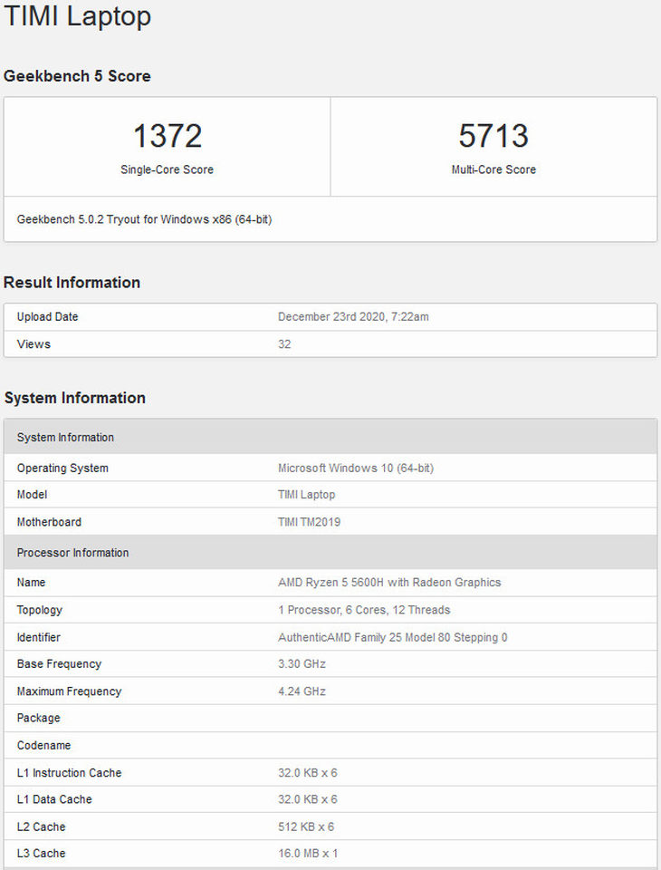Click the 'Topology' row label
Image resolution: width=661 pixels, height=870 pixels.
point(39,610)
